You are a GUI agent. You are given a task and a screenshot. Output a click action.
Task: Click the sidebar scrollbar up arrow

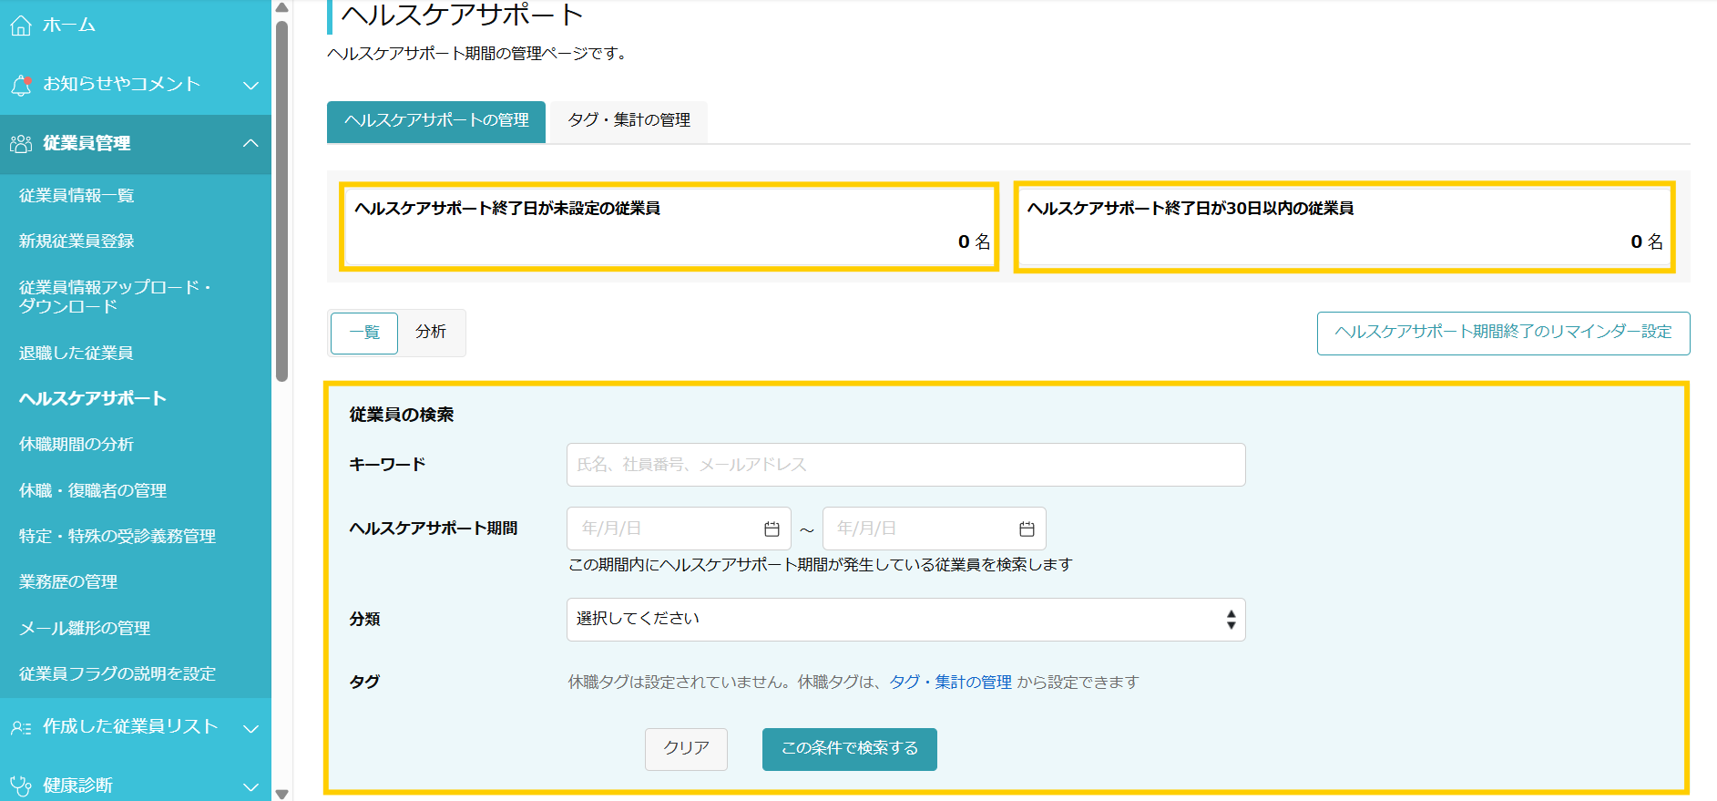click(282, 7)
